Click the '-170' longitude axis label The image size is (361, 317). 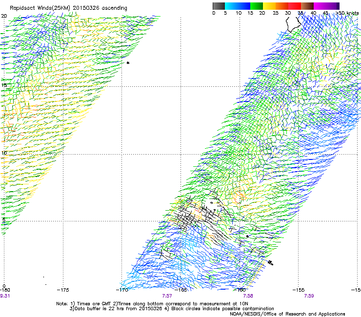click(122, 290)
